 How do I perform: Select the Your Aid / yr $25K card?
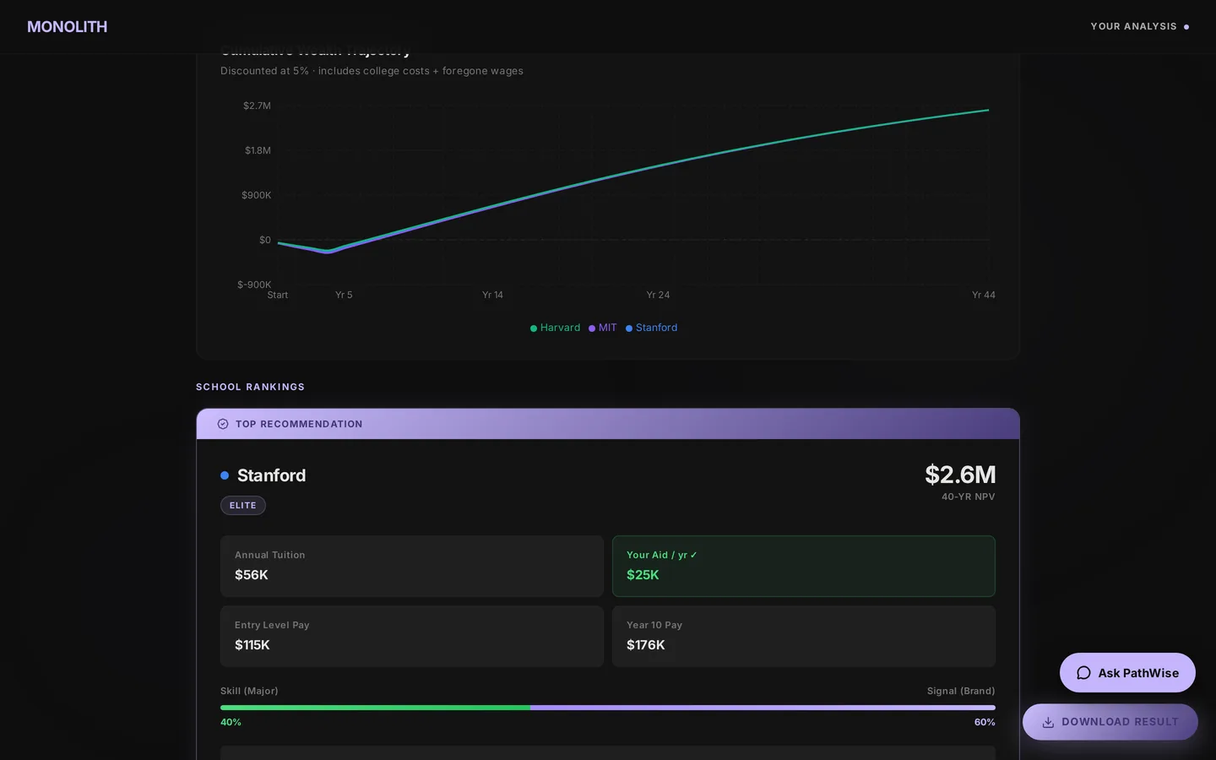point(804,566)
